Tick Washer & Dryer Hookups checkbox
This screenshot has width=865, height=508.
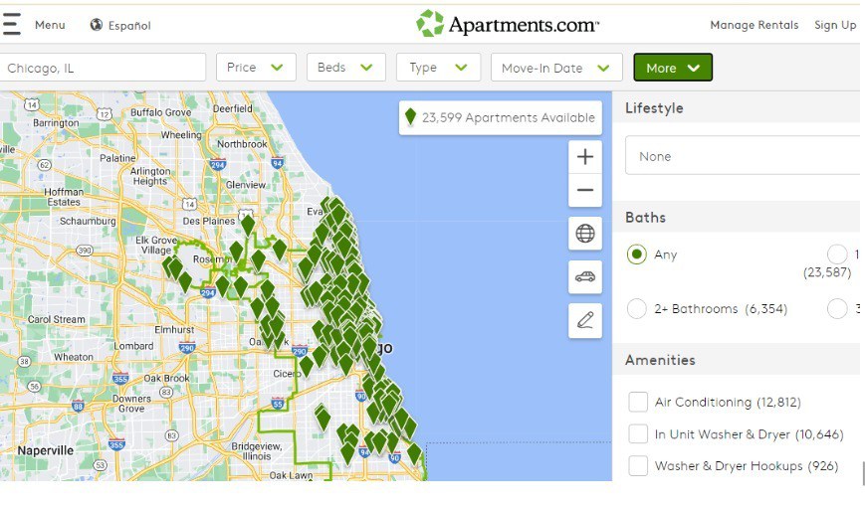tap(638, 466)
